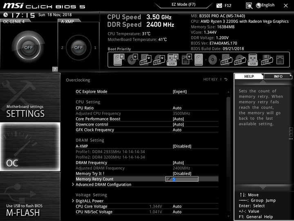Select the legacy USB key boot icon
This screenshot has width=294, height=221.
(253, 60)
